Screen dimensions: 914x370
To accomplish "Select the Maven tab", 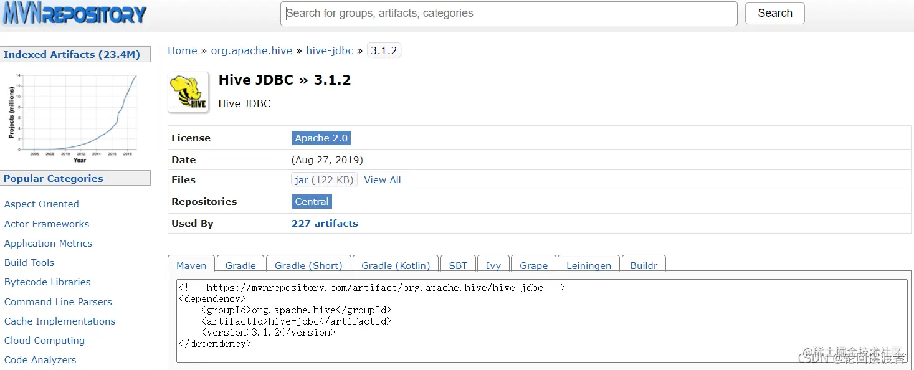I will 191,265.
